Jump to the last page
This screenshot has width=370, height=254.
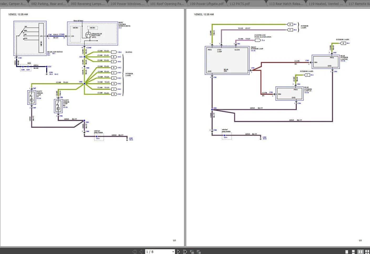185,252
